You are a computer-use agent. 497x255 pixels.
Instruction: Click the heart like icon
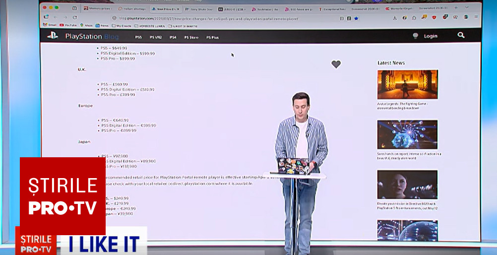pos(336,64)
